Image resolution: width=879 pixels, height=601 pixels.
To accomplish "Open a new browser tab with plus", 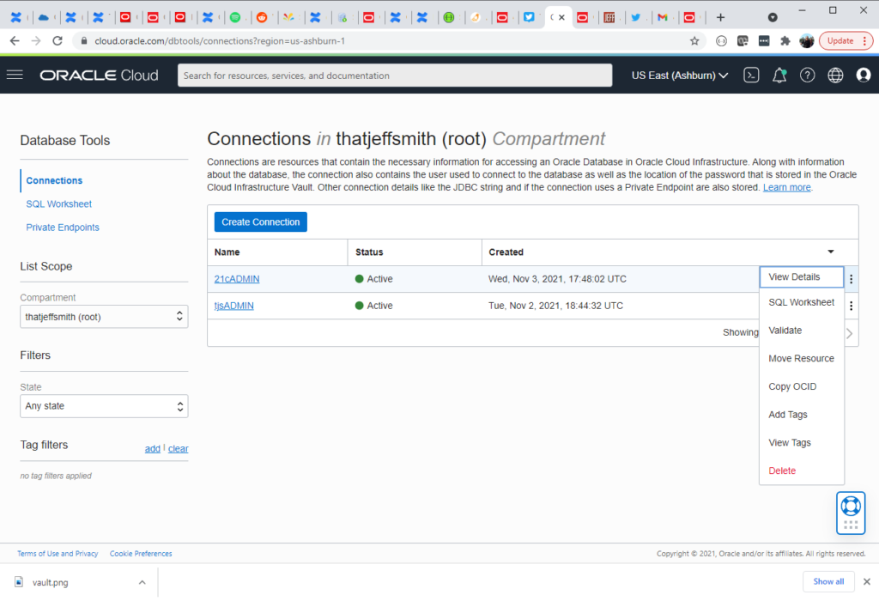I will [x=720, y=17].
